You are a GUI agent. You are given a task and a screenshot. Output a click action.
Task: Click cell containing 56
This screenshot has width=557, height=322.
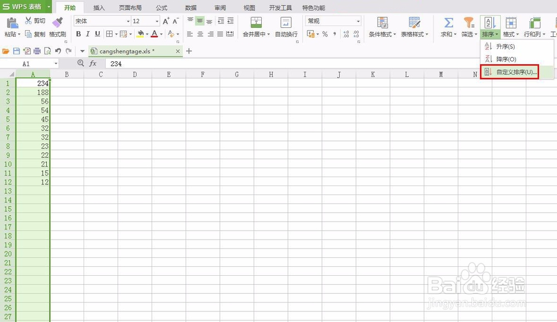pos(33,101)
